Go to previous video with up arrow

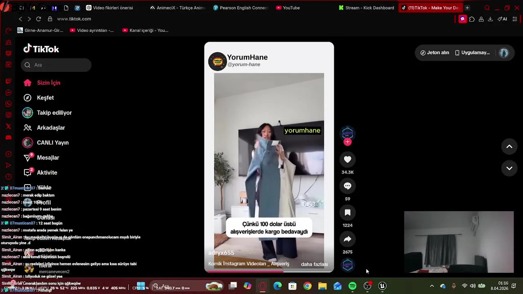[509, 147]
